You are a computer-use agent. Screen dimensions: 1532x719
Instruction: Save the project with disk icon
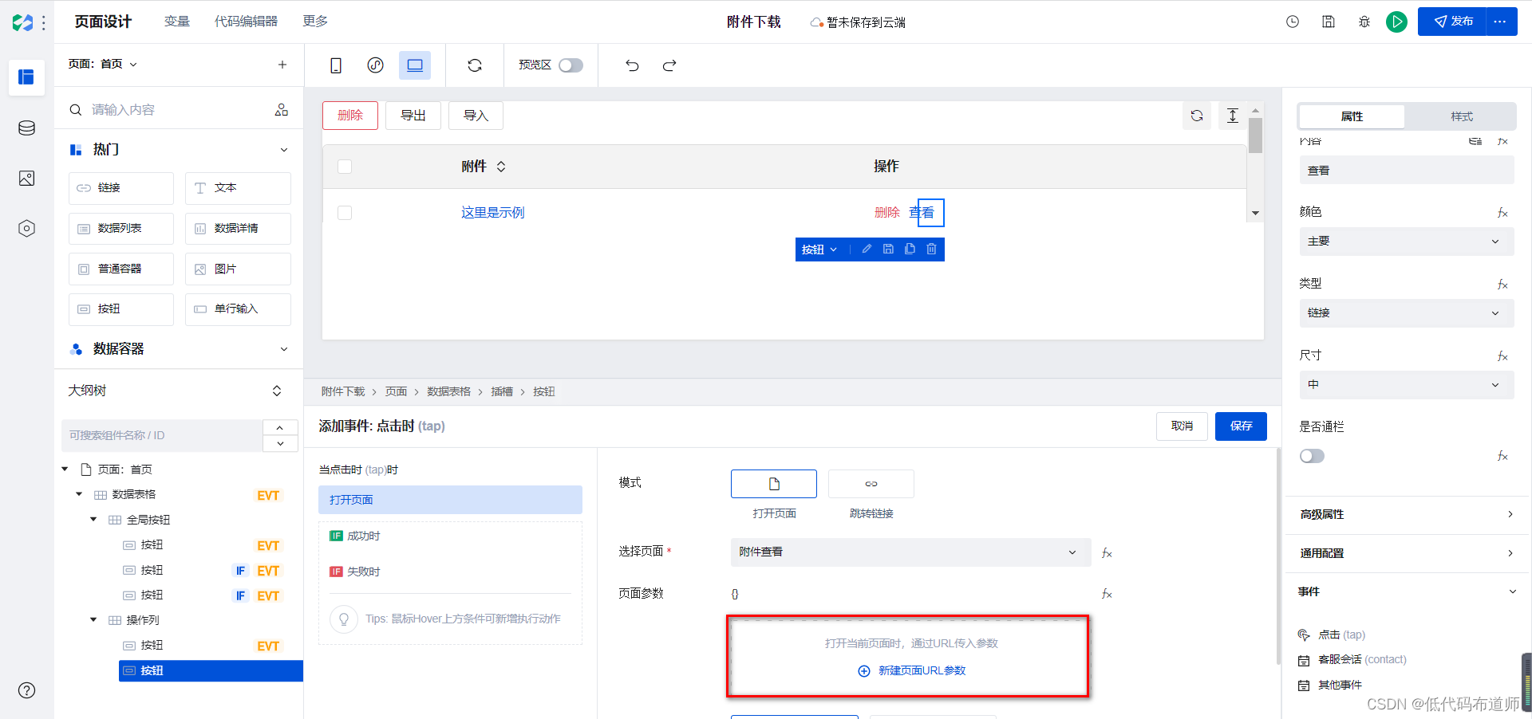coord(1329,22)
